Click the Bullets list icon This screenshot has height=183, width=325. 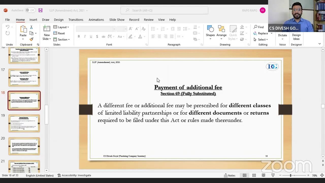(153, 29)
